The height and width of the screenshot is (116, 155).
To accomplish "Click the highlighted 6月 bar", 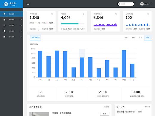I will (82, 68).
